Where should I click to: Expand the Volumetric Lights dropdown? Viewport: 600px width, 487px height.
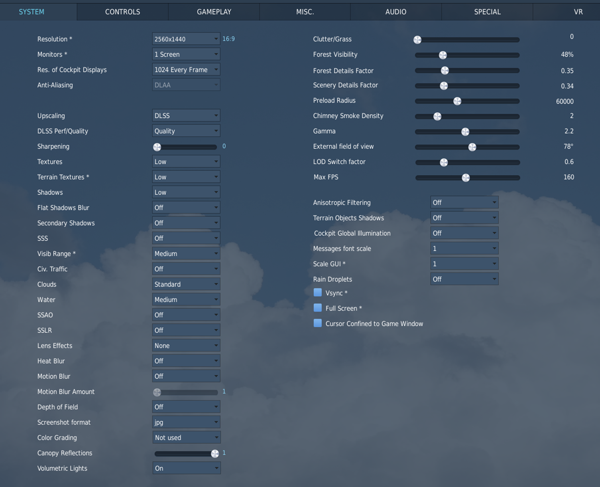[186, 468]
